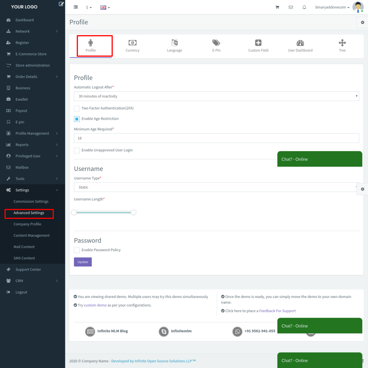Click the right Username Length slider handle
This screenshot has height=368, width=368.
click(133, 212)
